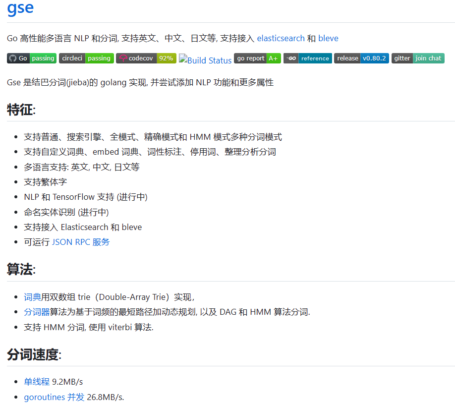Click the codecov 92% badge
This screenshot has height=405, width=455.
[x=146, y=58]
